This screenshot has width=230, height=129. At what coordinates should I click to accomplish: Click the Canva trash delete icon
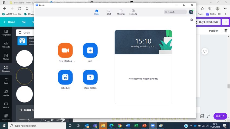[226, 31]
